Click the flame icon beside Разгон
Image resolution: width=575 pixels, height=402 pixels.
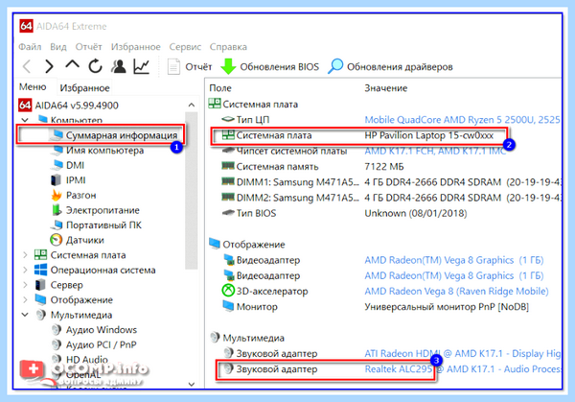click(x=57, y=196)
